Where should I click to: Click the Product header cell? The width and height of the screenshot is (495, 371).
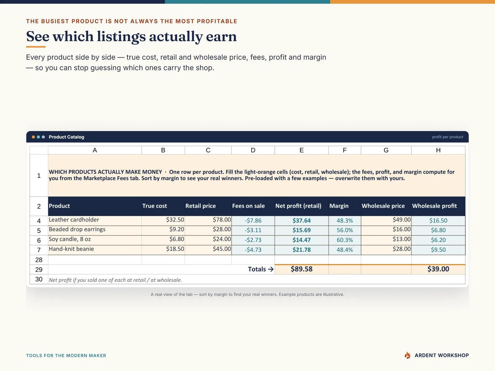pos(95,206)
